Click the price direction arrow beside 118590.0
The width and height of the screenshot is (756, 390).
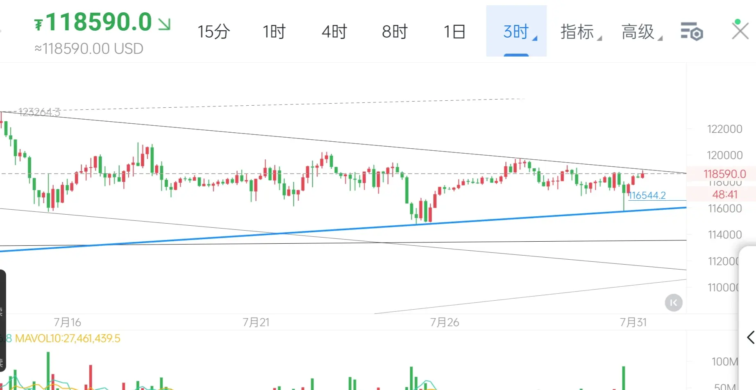click(x=164, y=24)
